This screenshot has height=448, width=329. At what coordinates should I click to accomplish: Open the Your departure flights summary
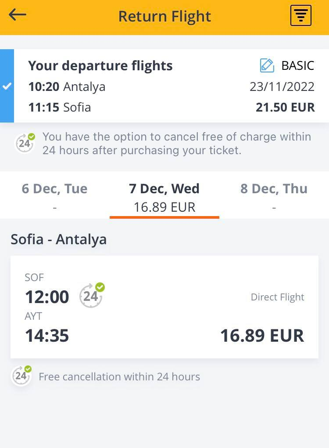[100, 66]
